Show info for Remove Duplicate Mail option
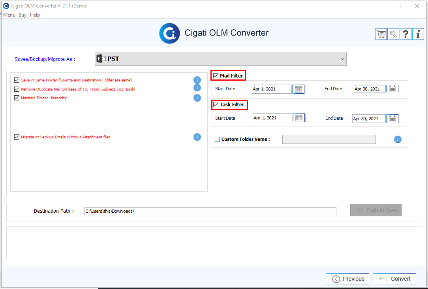Screen dimensions: 428x289 (x=197, y=87)
